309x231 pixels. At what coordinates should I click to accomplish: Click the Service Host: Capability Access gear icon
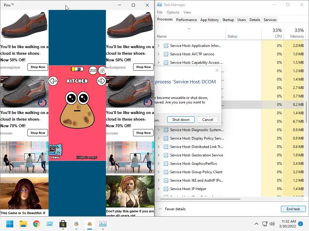pos(166,63)
